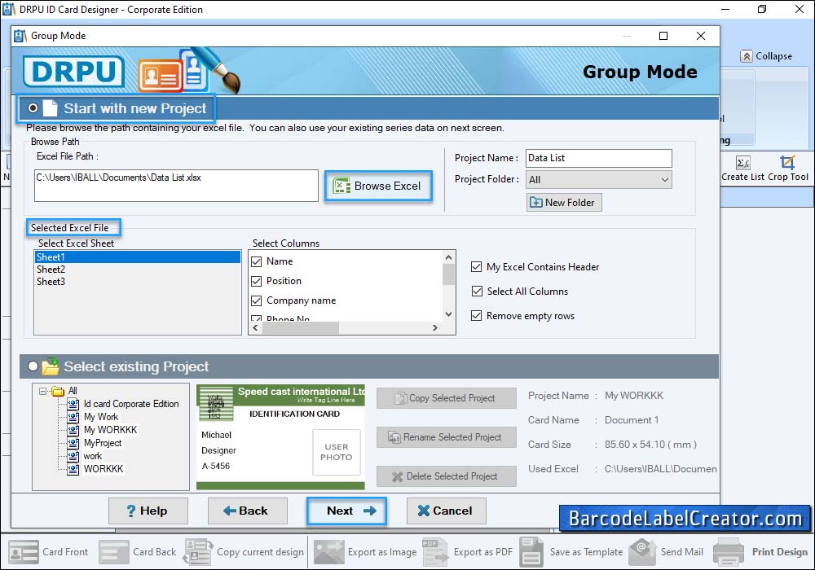Close the Group Mode dialog
This screenshot has height=570, width=815.
tap(701, 36)
